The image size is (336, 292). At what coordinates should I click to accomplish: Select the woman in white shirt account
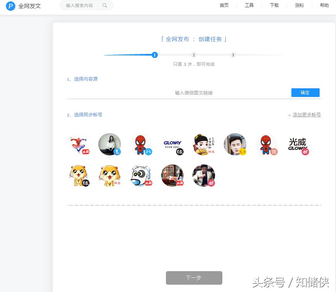[x=110, y=144]
